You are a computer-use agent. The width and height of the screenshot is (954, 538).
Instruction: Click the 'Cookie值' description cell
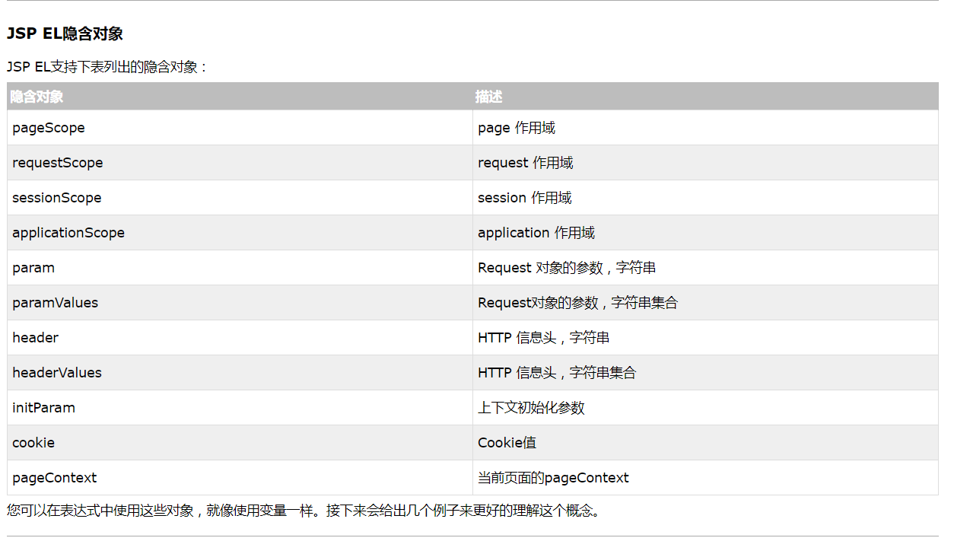tap(507, 443)
